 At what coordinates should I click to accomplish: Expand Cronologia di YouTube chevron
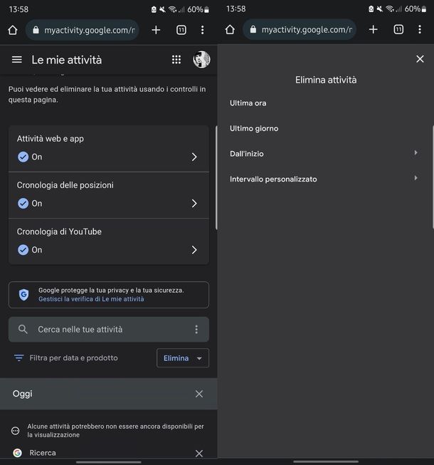coord(194,250)
